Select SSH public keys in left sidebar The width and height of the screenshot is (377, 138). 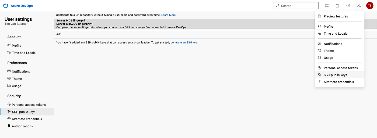[x=23, y=112]
